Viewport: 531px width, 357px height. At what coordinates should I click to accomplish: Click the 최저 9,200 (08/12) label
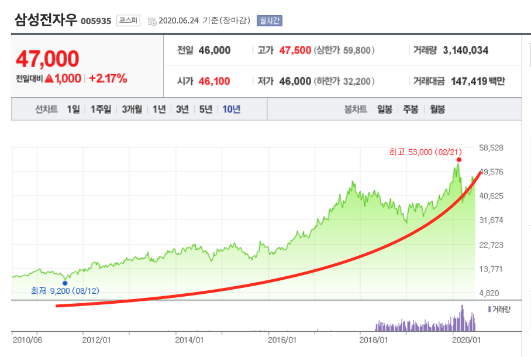click(x=65, y=291)
